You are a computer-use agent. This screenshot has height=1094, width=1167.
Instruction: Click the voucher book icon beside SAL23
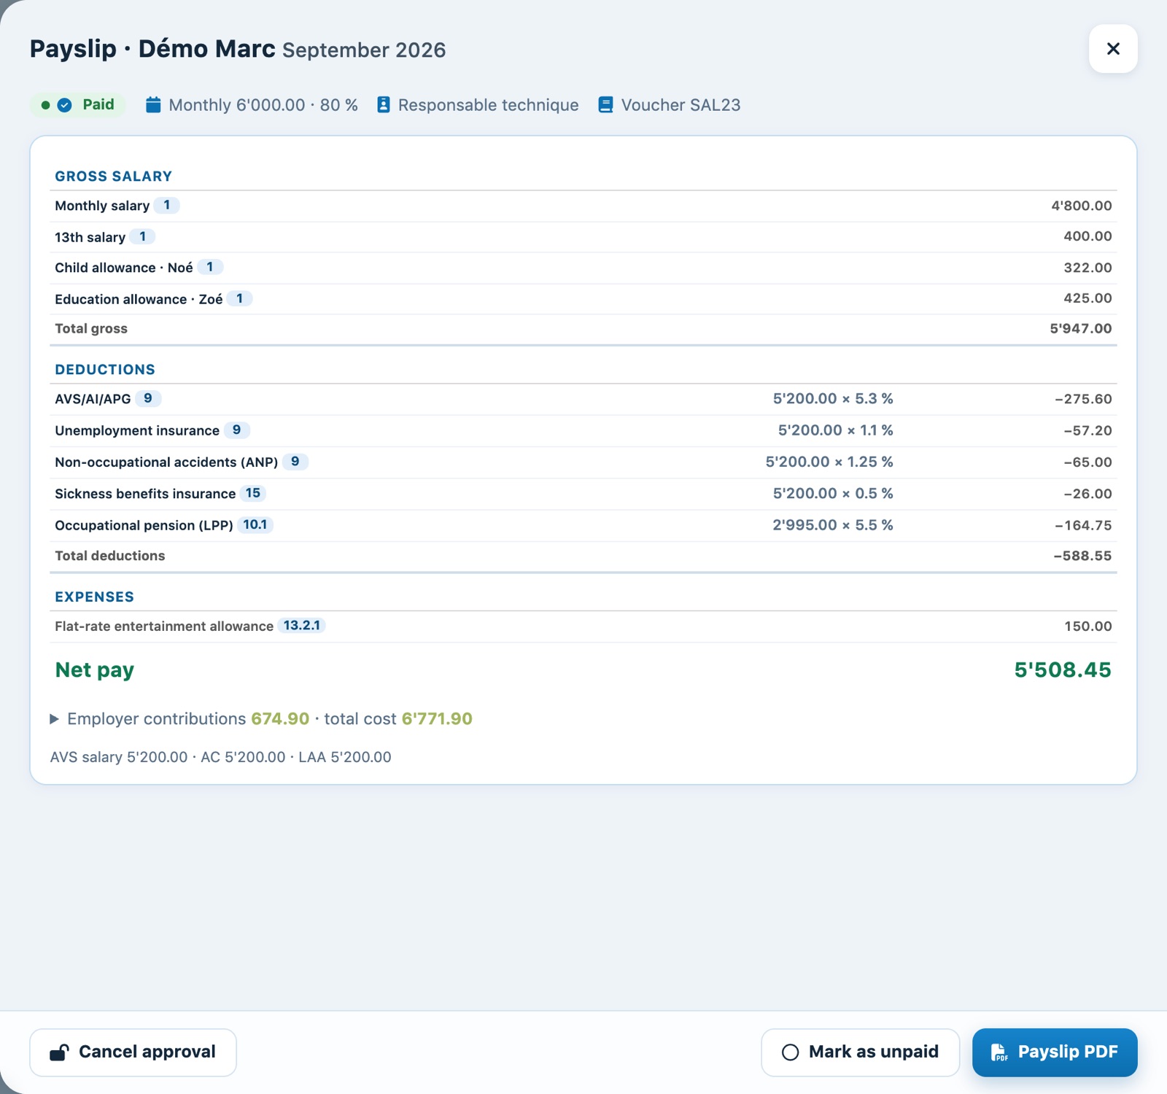pos(605,105)
